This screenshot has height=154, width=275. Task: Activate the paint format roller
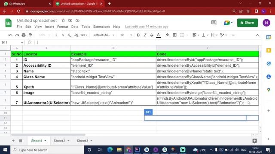pyautogui.click(x=31, y=35)
